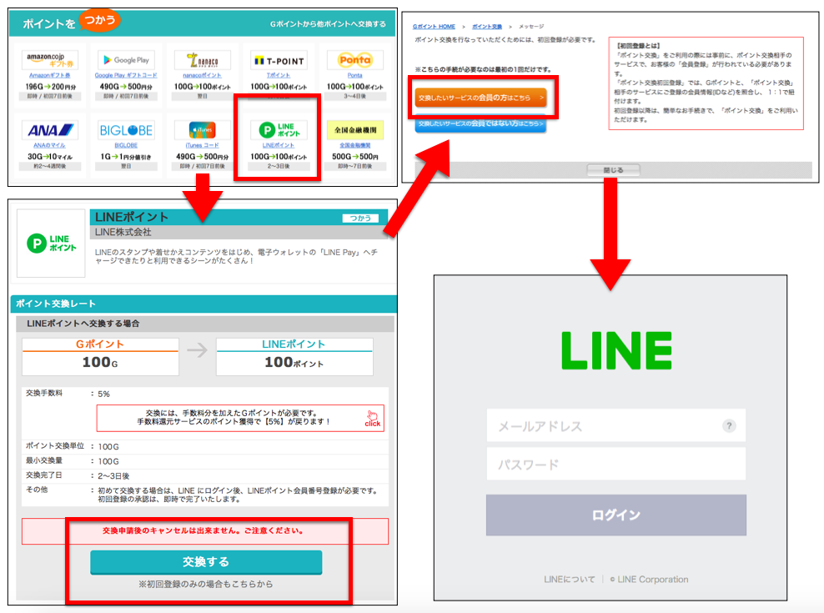The image size is (824, 613).
Task: Click the nanaco logo
Action: (202, 60)
